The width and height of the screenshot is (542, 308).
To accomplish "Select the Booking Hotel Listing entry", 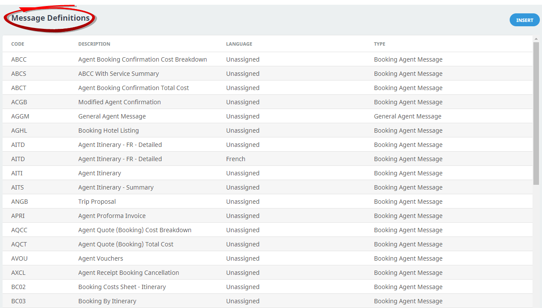I will click(109, 131).
